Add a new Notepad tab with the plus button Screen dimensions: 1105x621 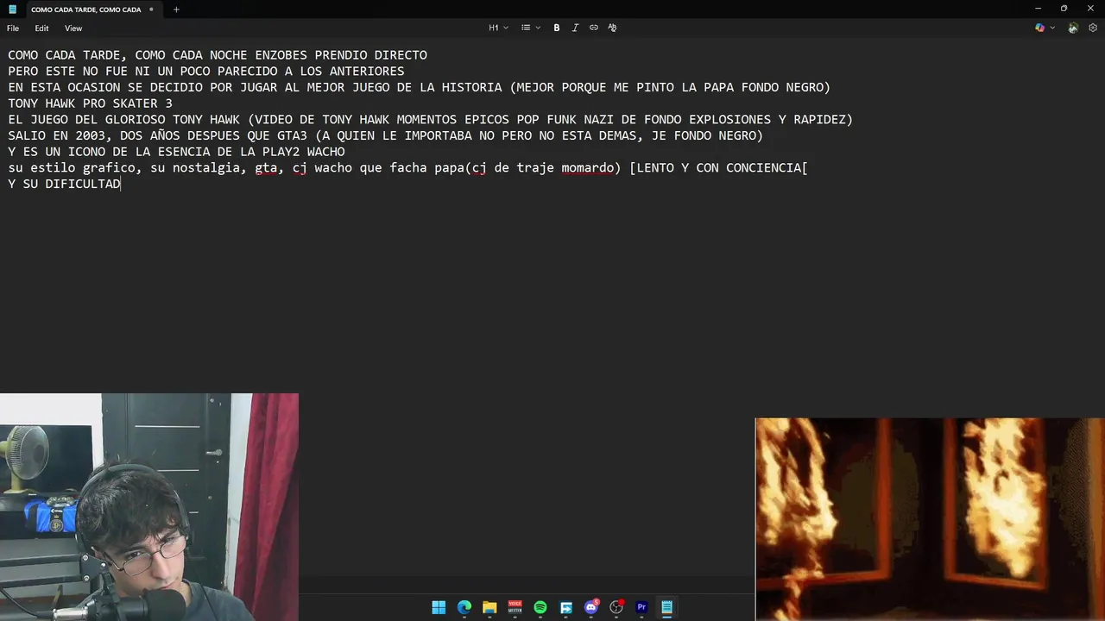pos(176,9)
